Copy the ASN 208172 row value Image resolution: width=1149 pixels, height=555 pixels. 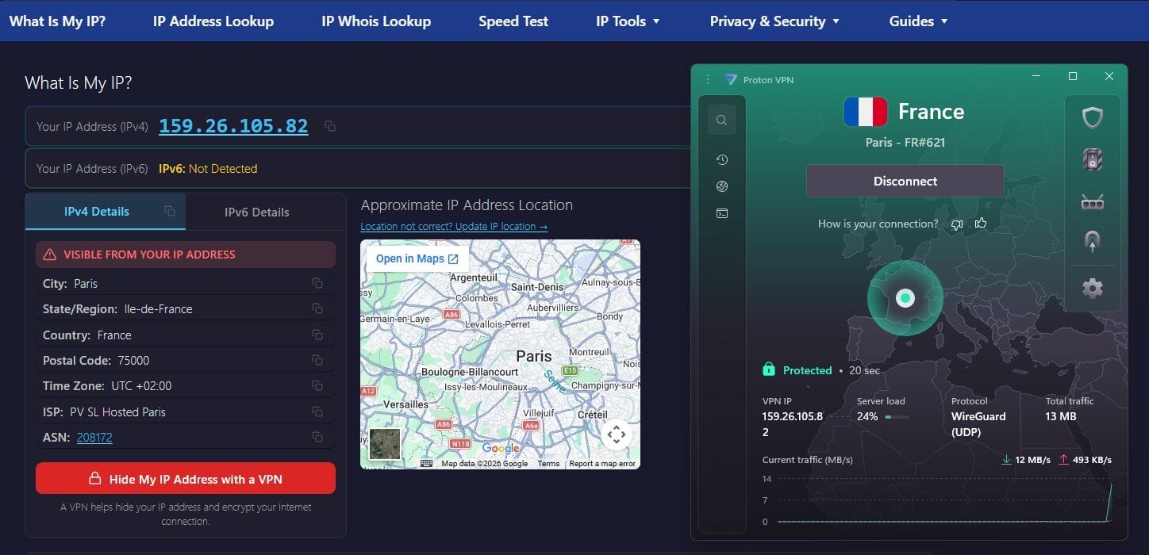click(x=317, y=437)
